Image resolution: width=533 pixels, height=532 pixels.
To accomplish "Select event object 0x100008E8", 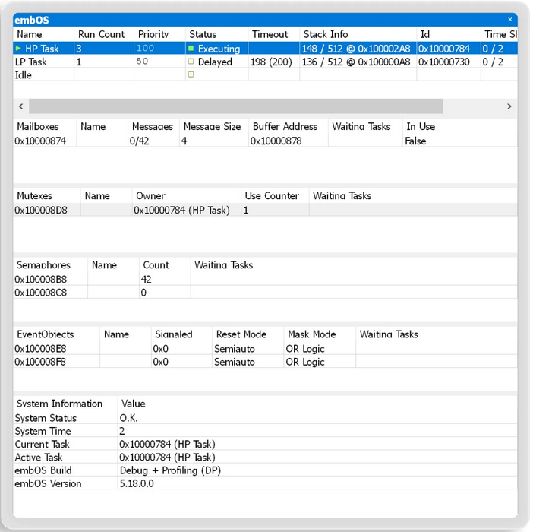I will point(40,349).
